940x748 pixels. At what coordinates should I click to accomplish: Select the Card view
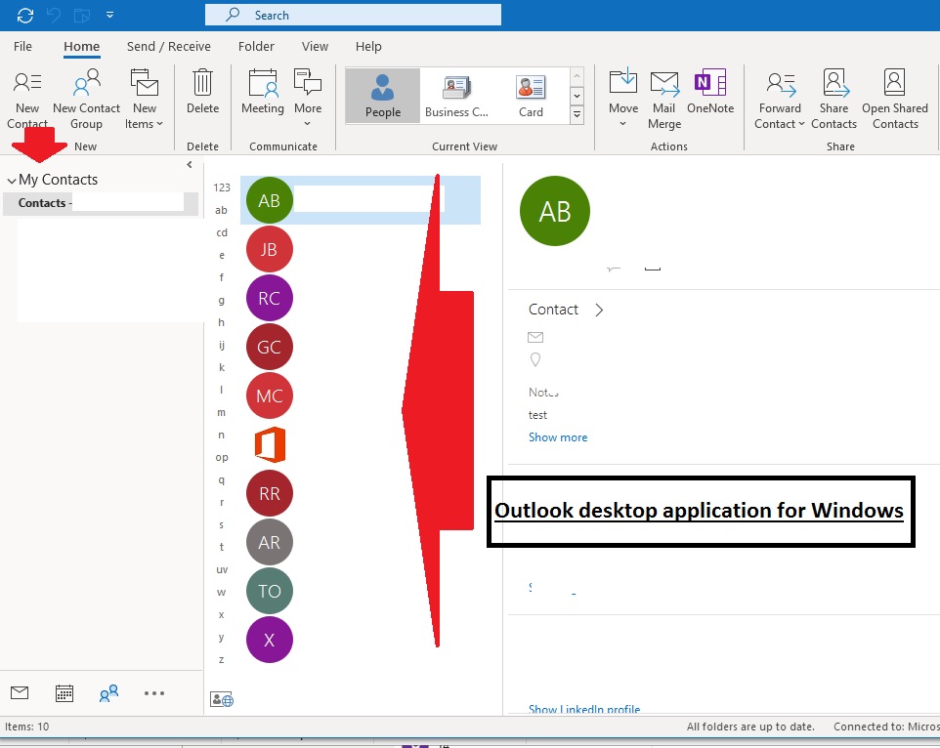click(531, 96)
